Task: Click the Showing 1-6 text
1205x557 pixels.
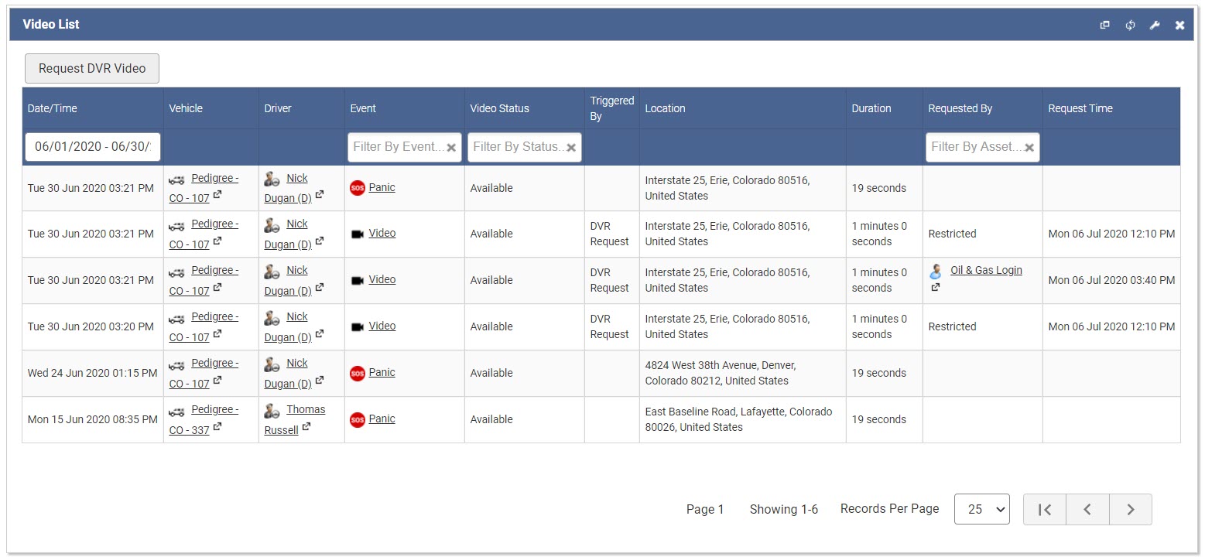Action: click(x=784, y=509)
